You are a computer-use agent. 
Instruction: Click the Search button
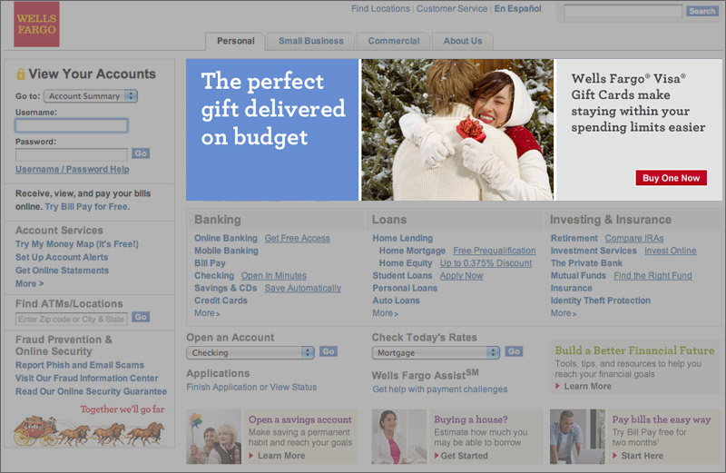click(x=701, y=11)
